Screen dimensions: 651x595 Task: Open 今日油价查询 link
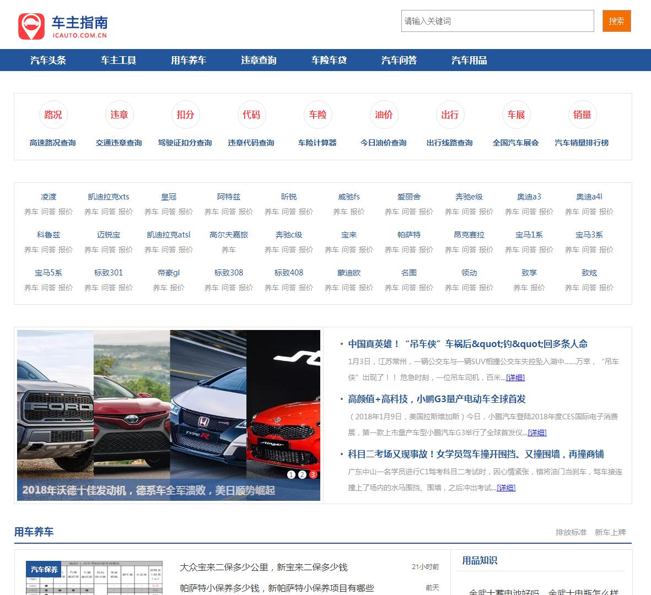(x=384, y=143)
